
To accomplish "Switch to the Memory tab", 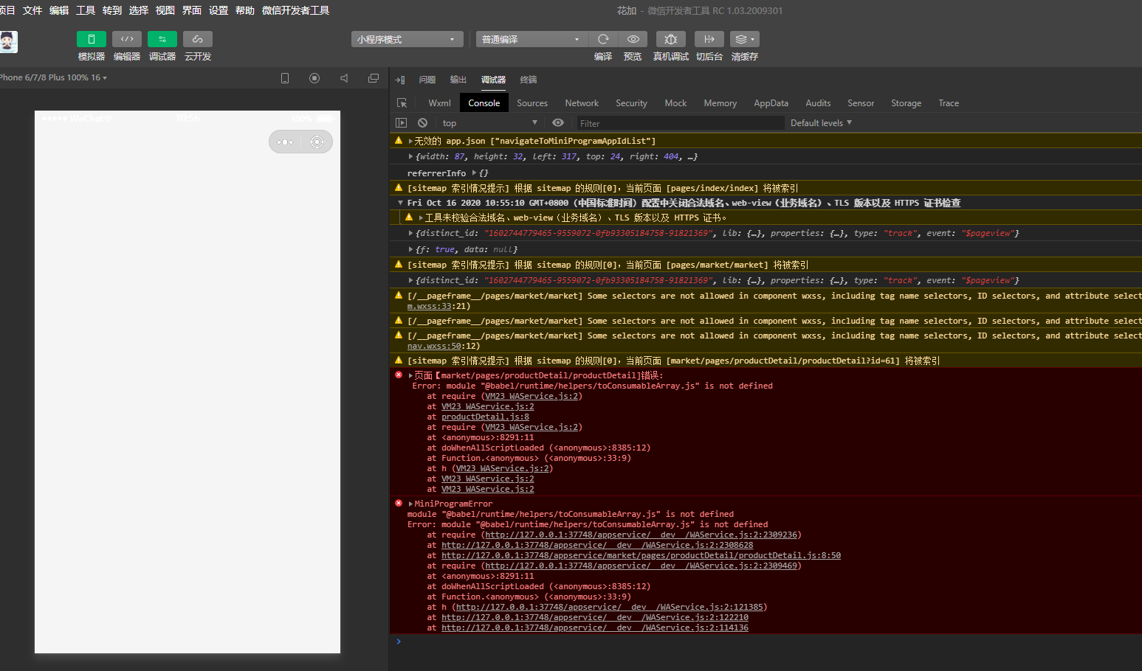I will coord(720,103).
